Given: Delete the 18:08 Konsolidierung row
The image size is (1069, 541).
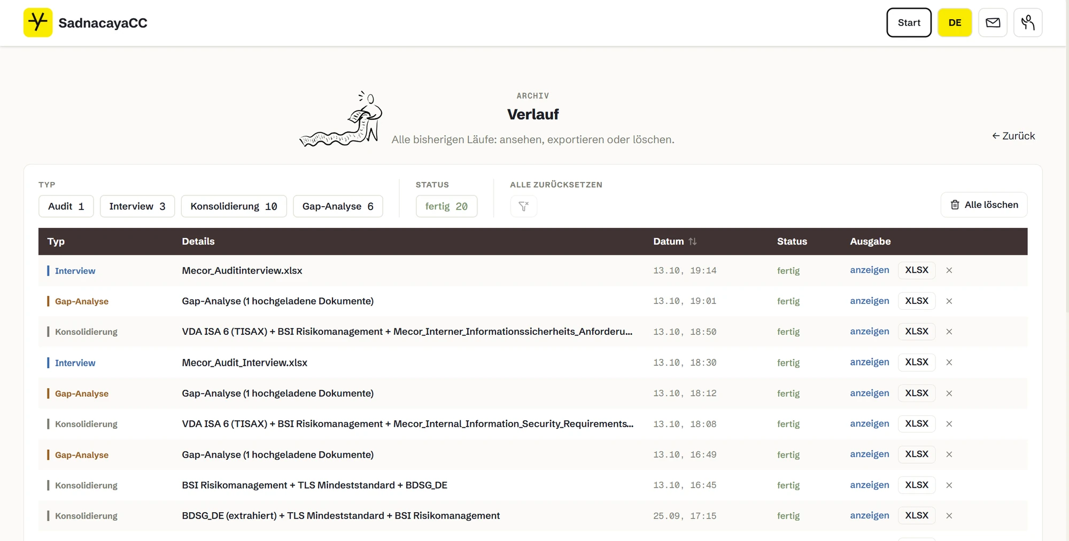Looking at the screenshot, I should pyautogui.click(x=949, y=424).
